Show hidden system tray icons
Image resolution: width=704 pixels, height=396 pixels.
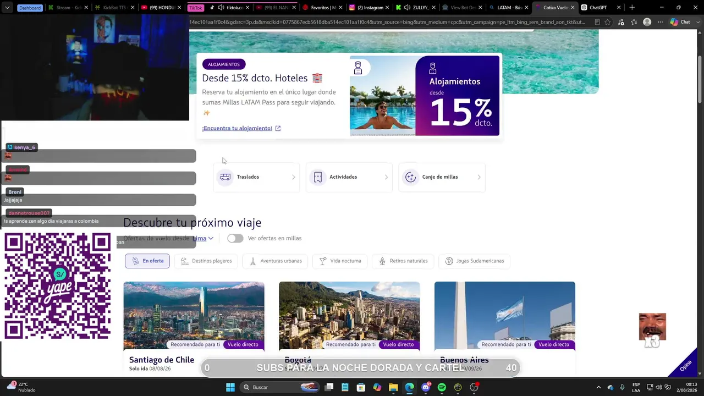click(x=598, y=387)
